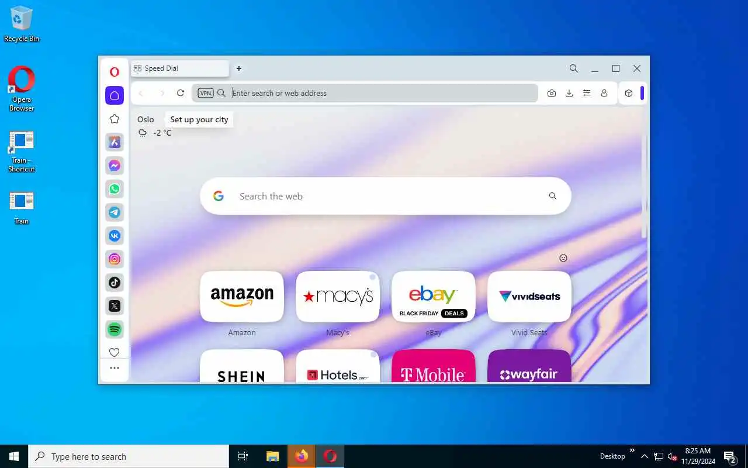The image size is (748, 468).
Task: Toggle the VPN badge in address bar
Action: (206, 93)
